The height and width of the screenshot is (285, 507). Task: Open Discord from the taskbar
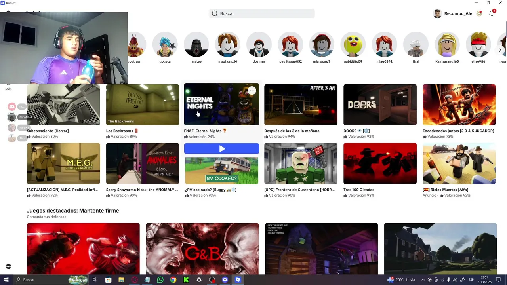225,280
